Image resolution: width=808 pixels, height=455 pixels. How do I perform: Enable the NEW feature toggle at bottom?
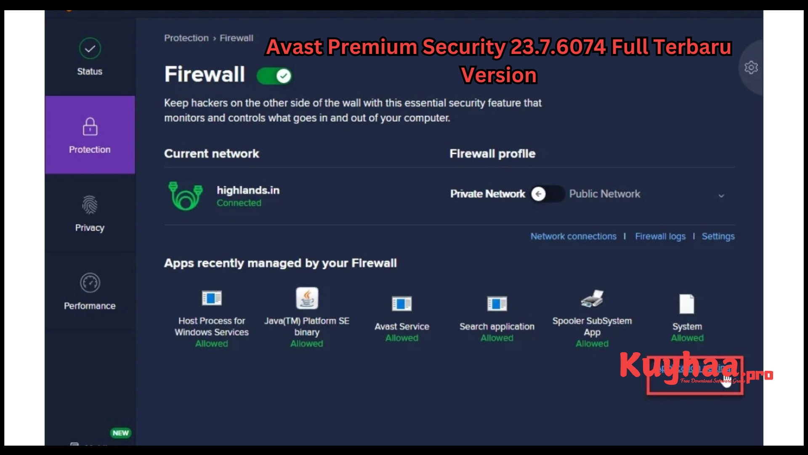coord(120,432)
